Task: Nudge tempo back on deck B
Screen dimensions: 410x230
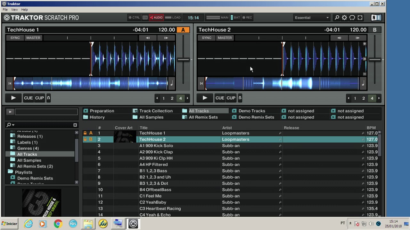Action: pos(339,38)
